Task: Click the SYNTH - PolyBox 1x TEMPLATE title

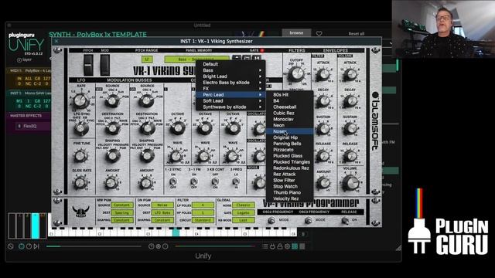Action: [x=97, y=34]
